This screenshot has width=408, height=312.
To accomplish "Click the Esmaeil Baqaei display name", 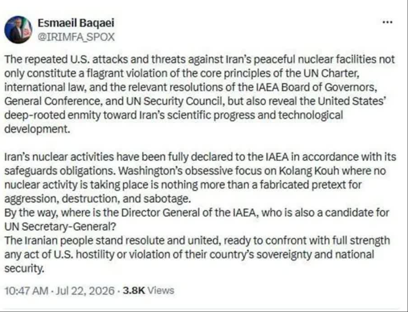I will click(76, 23).
